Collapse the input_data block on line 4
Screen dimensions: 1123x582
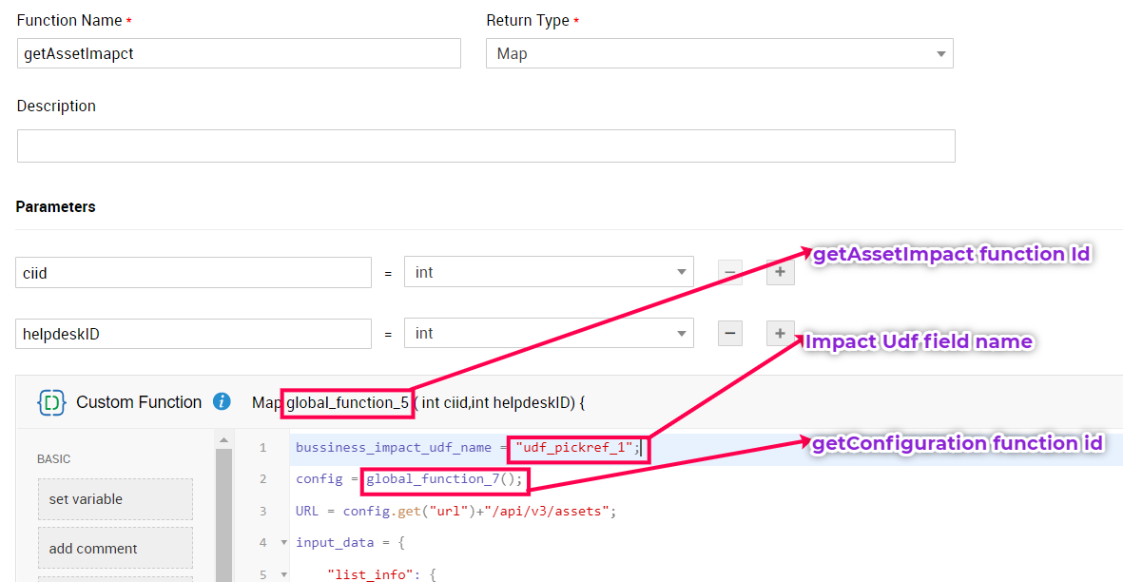283,543
